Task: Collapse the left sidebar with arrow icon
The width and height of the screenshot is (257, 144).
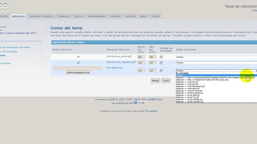Action: coord(40,28)
